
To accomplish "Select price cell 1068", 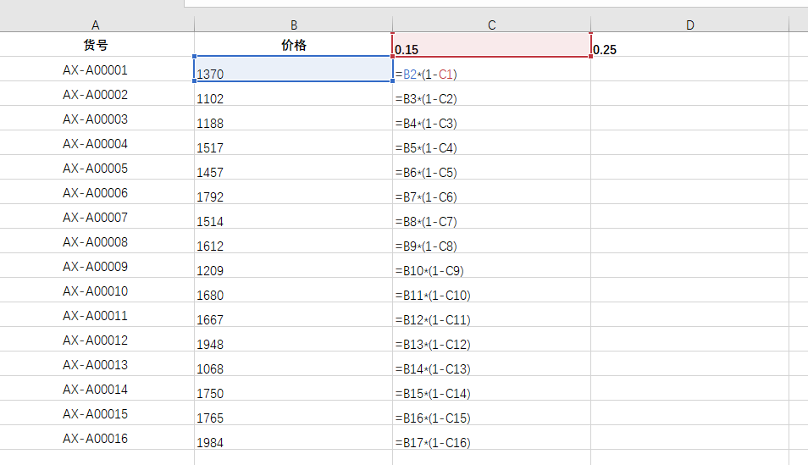I will (x=294, y=364).
